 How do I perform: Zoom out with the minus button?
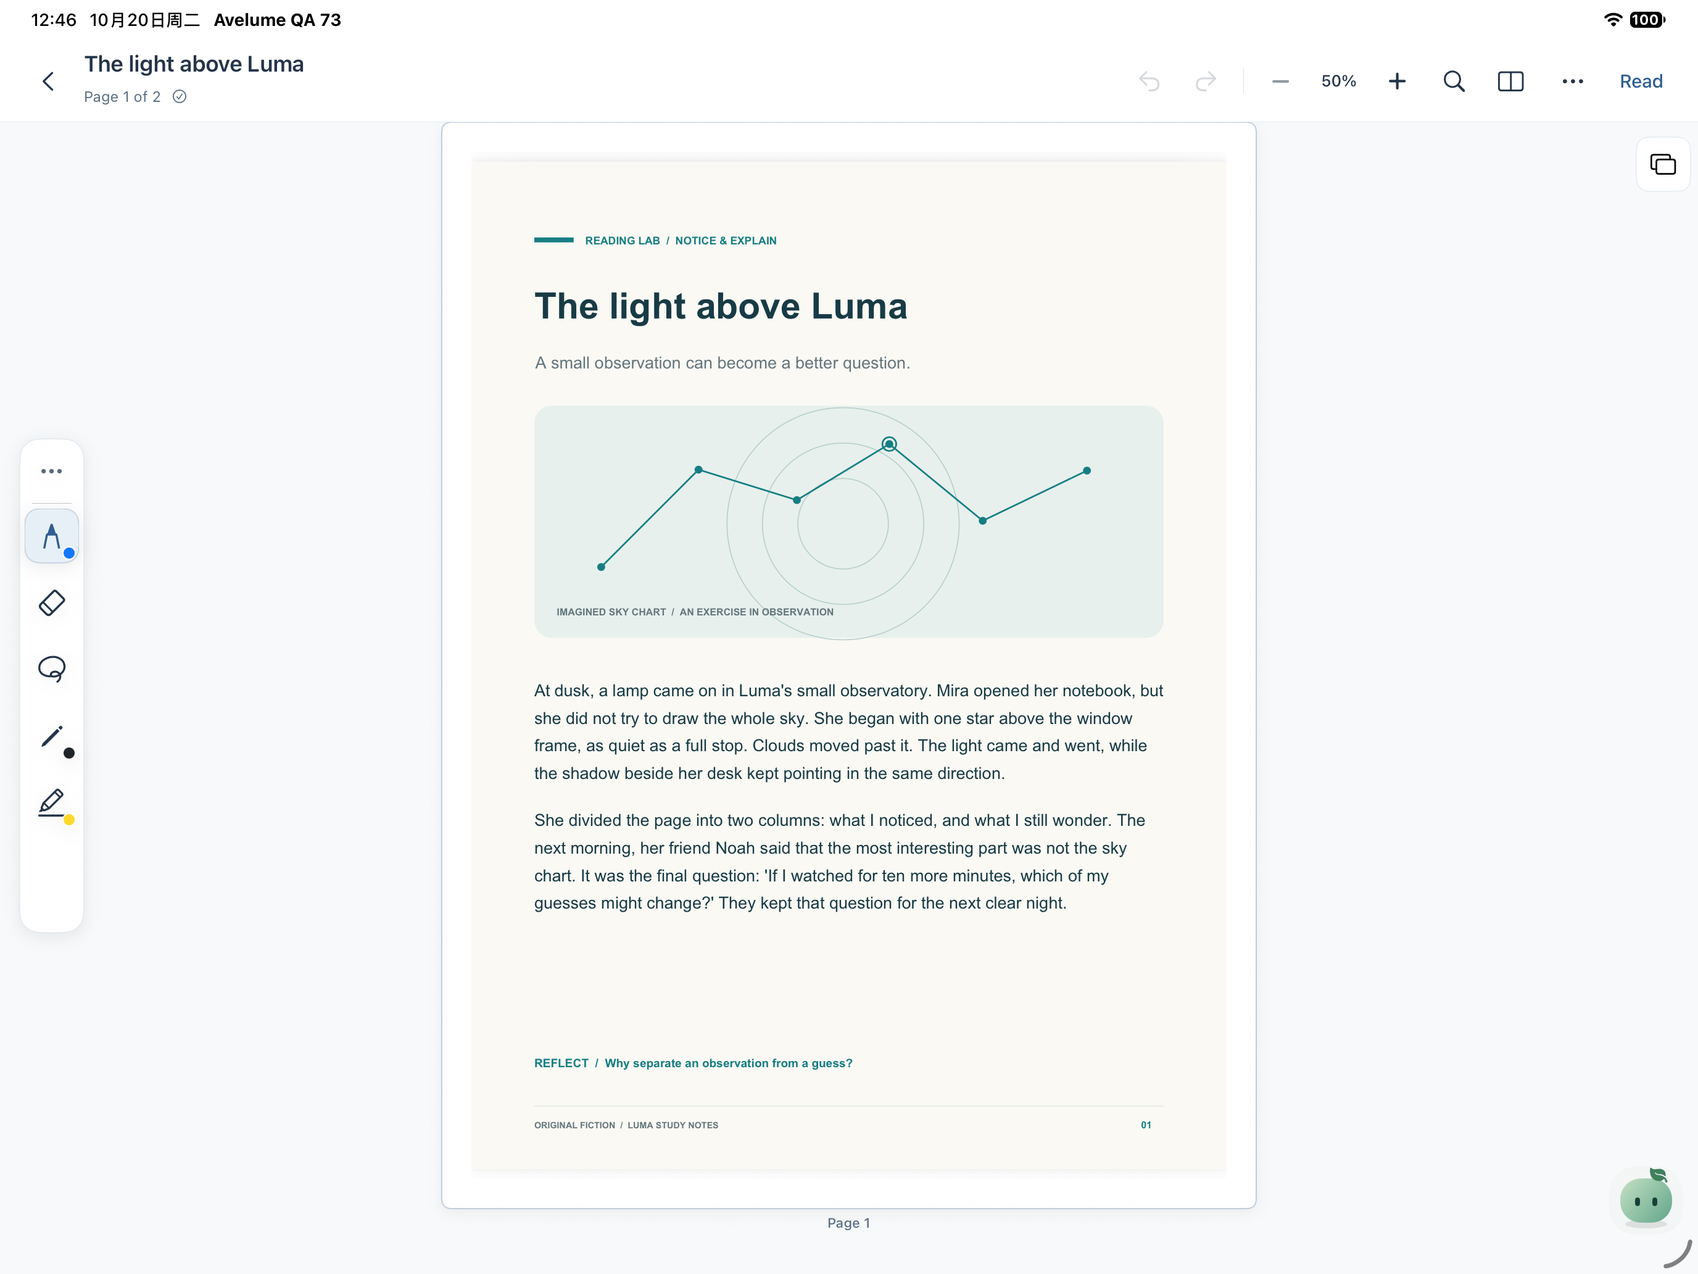click(1280, 81)
